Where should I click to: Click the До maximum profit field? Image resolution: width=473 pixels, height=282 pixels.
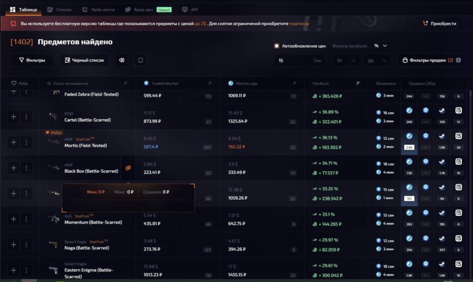point(377,60)
